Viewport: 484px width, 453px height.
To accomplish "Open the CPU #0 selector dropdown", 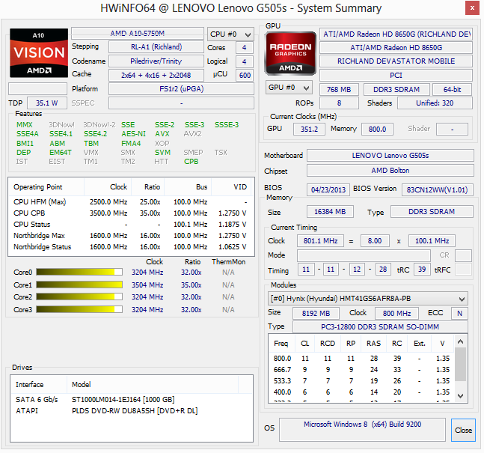I will click(230, 34).
